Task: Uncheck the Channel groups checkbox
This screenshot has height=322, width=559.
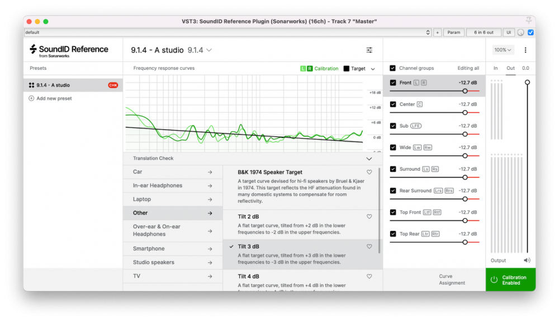Action: [x=392, y=68]
